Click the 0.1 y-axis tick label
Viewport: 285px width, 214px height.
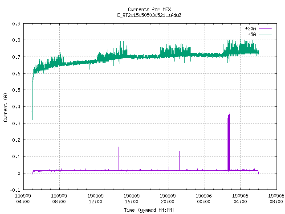pos(16,156)
